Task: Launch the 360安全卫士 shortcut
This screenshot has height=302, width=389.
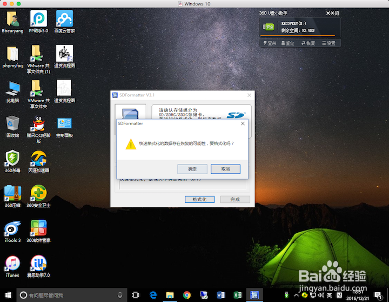Action: pos(38,196)
